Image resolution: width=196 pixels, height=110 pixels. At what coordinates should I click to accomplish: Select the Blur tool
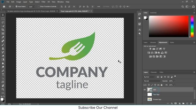pos(3,63)
